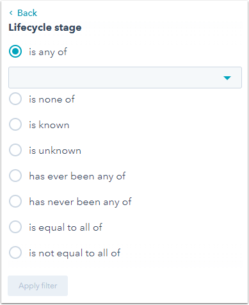Viewport: 249px width, 305px height.
Task: Click the Apply filter button
Action: point(38,286)
